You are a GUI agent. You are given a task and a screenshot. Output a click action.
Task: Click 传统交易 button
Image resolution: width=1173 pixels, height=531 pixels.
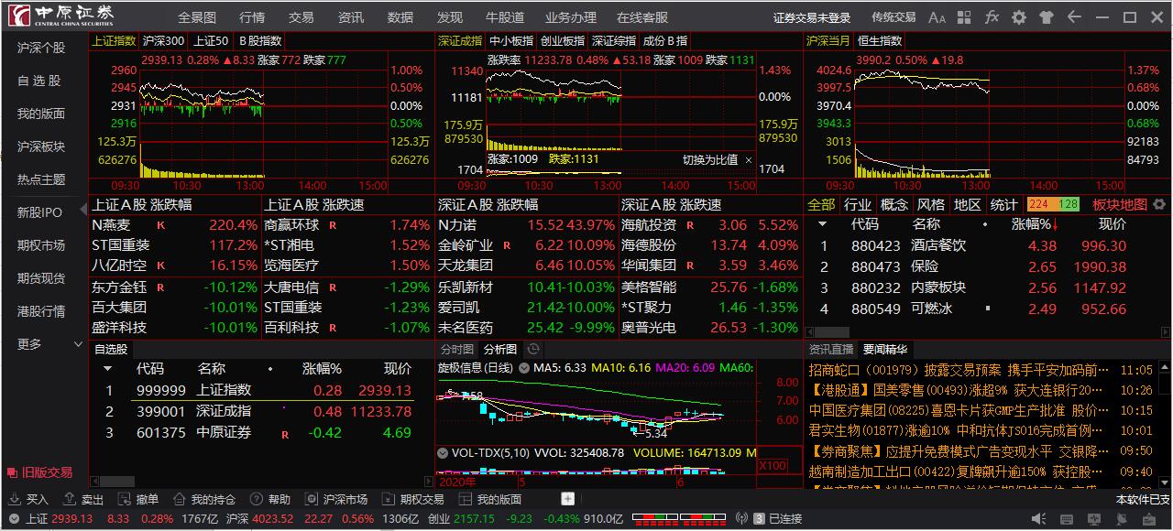click(893, 17)
